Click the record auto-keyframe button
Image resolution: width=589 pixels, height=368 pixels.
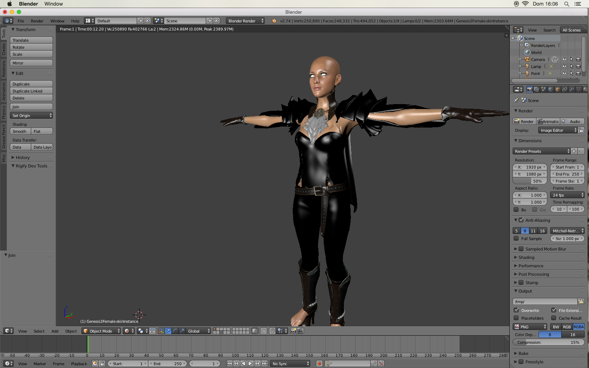pyautogui.click(x=319, y=364)
